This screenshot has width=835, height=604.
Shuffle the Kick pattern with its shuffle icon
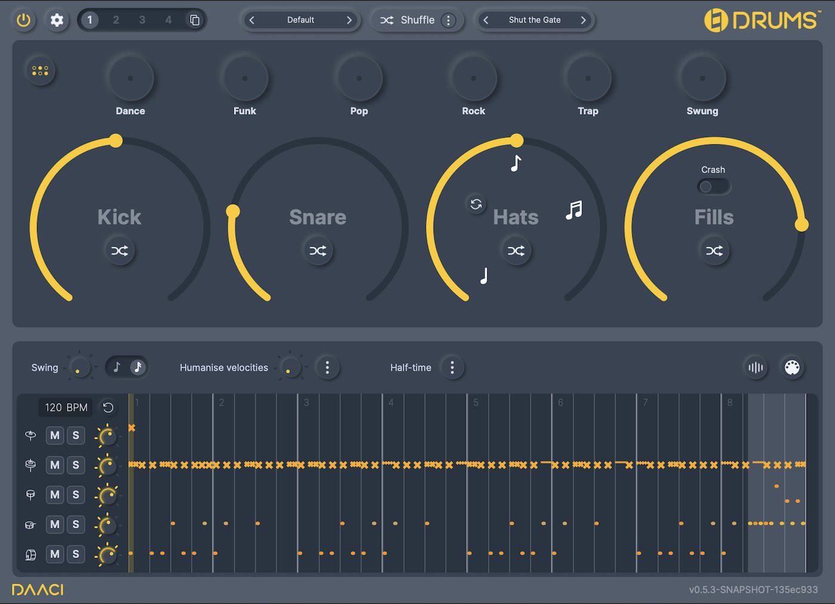119,251
